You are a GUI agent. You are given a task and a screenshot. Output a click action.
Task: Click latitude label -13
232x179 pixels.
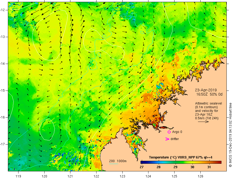3,37
